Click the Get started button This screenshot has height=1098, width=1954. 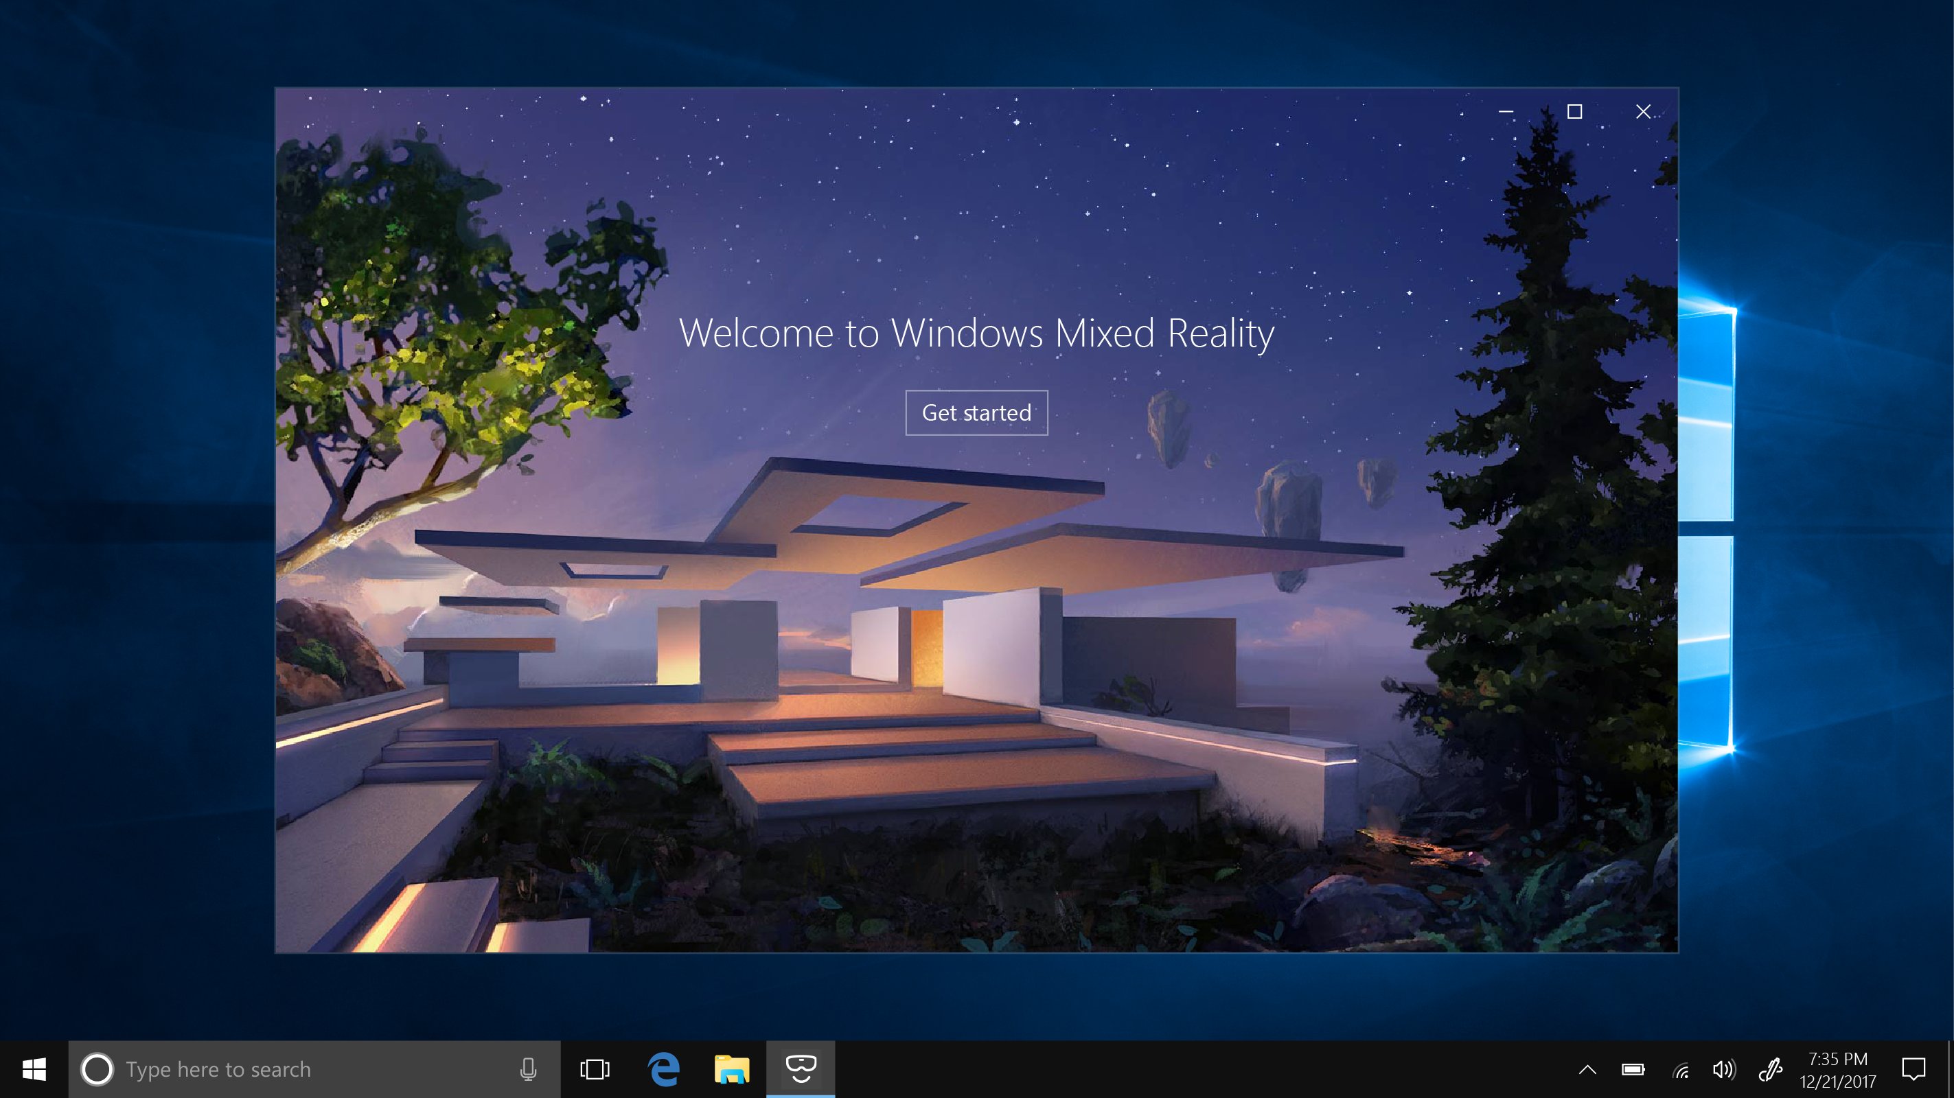tap(976, 412)
